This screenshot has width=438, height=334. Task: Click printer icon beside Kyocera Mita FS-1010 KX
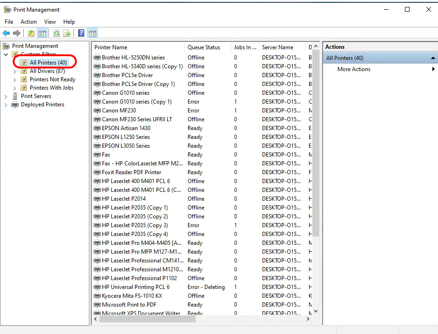[x=97, y=296]
